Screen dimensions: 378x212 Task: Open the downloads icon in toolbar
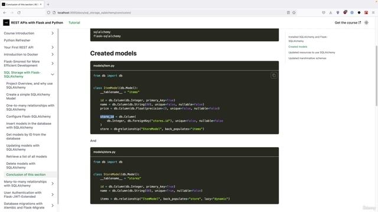coord(331,12)
